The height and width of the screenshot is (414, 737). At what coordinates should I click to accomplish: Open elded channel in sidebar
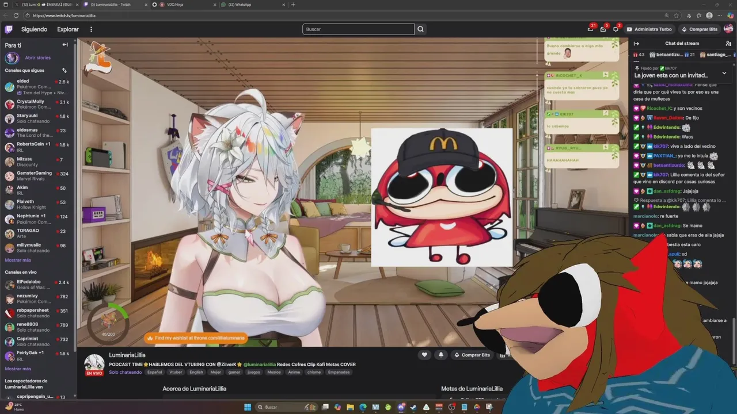(38, 87)
